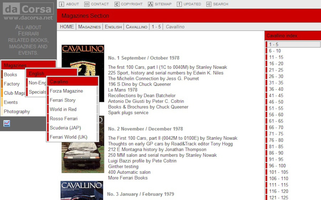Open the Photography sidebar menu item
Image resolution: width=321 pixels, height=200 pixels.
tap(24, 111)
